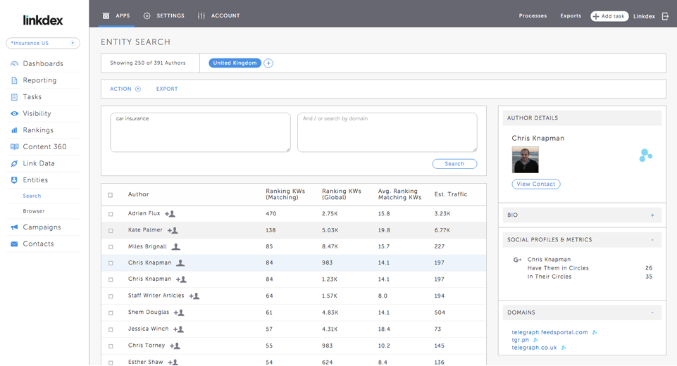Open the Insurance US project dropdown
Viewport: 677px width, 366px height.
[x=43, y=43]
